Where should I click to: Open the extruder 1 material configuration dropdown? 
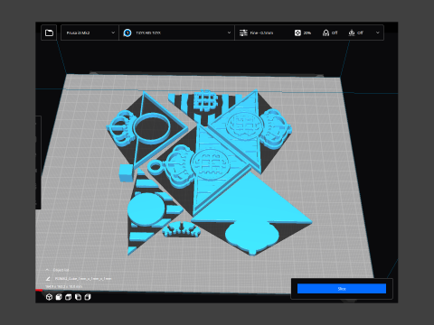177,32
